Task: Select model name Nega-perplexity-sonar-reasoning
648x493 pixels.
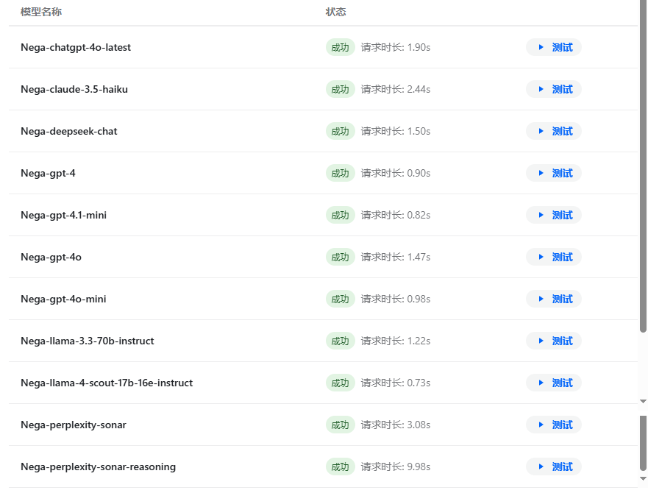Action: point(99,467)
